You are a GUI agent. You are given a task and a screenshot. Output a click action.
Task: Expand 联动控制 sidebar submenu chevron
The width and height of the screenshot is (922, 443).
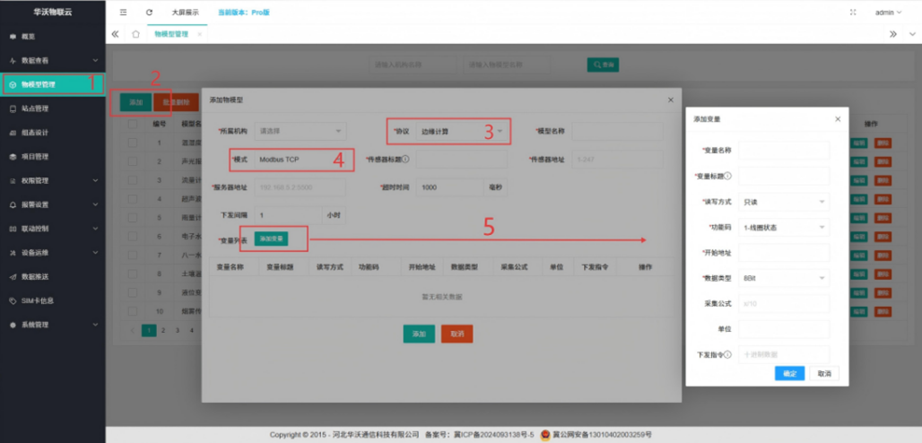coord(95,229)
